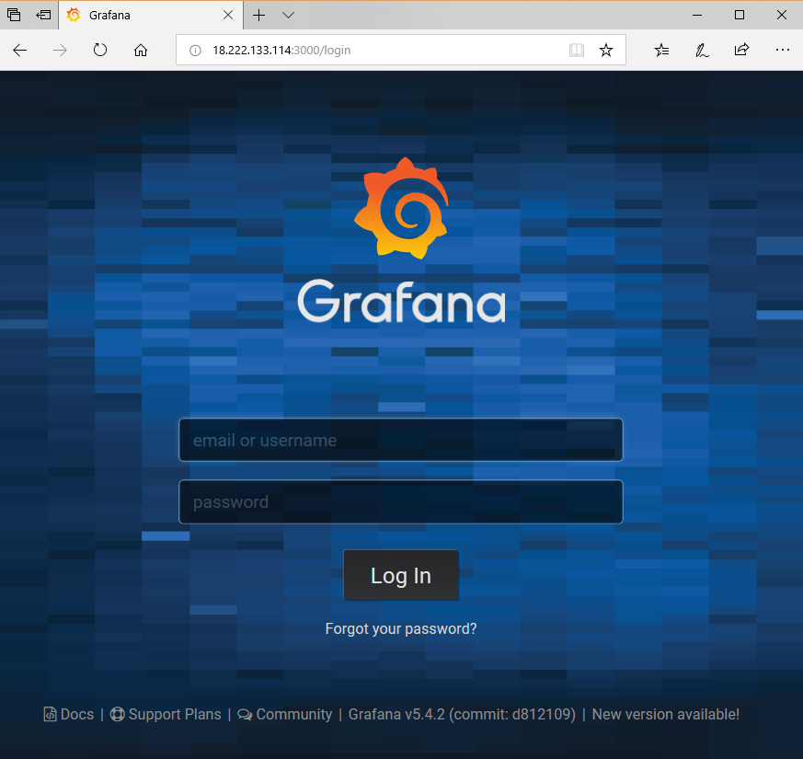The image size is (803, 759).
Task: Click the Grafana favicon in the tab
Action: [x=74, y=15]
